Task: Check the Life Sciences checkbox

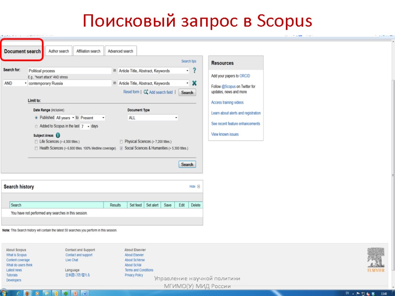Action: pyautogui.click(x=36, y=142)
